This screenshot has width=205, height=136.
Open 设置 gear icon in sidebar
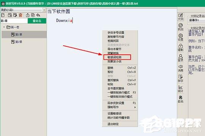181,37
